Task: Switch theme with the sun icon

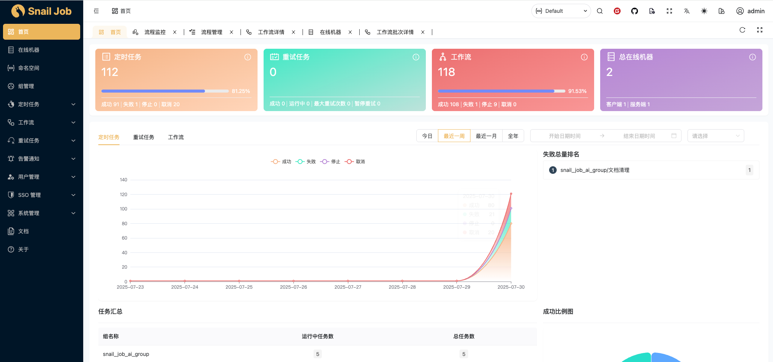Action: [704, 11]
